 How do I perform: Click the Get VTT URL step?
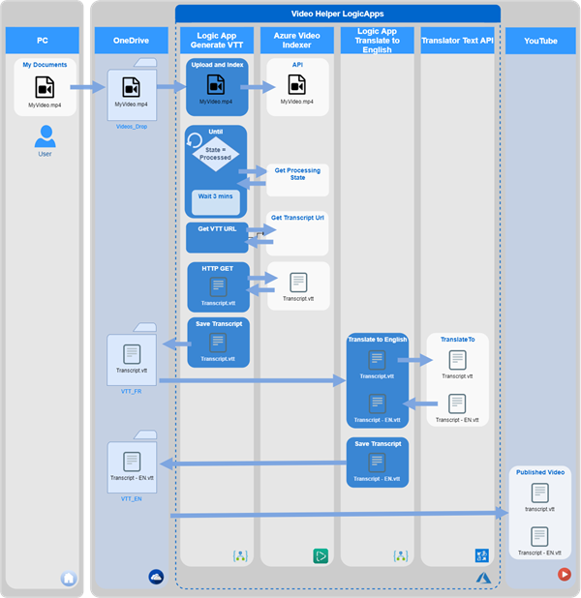(217, 238)
